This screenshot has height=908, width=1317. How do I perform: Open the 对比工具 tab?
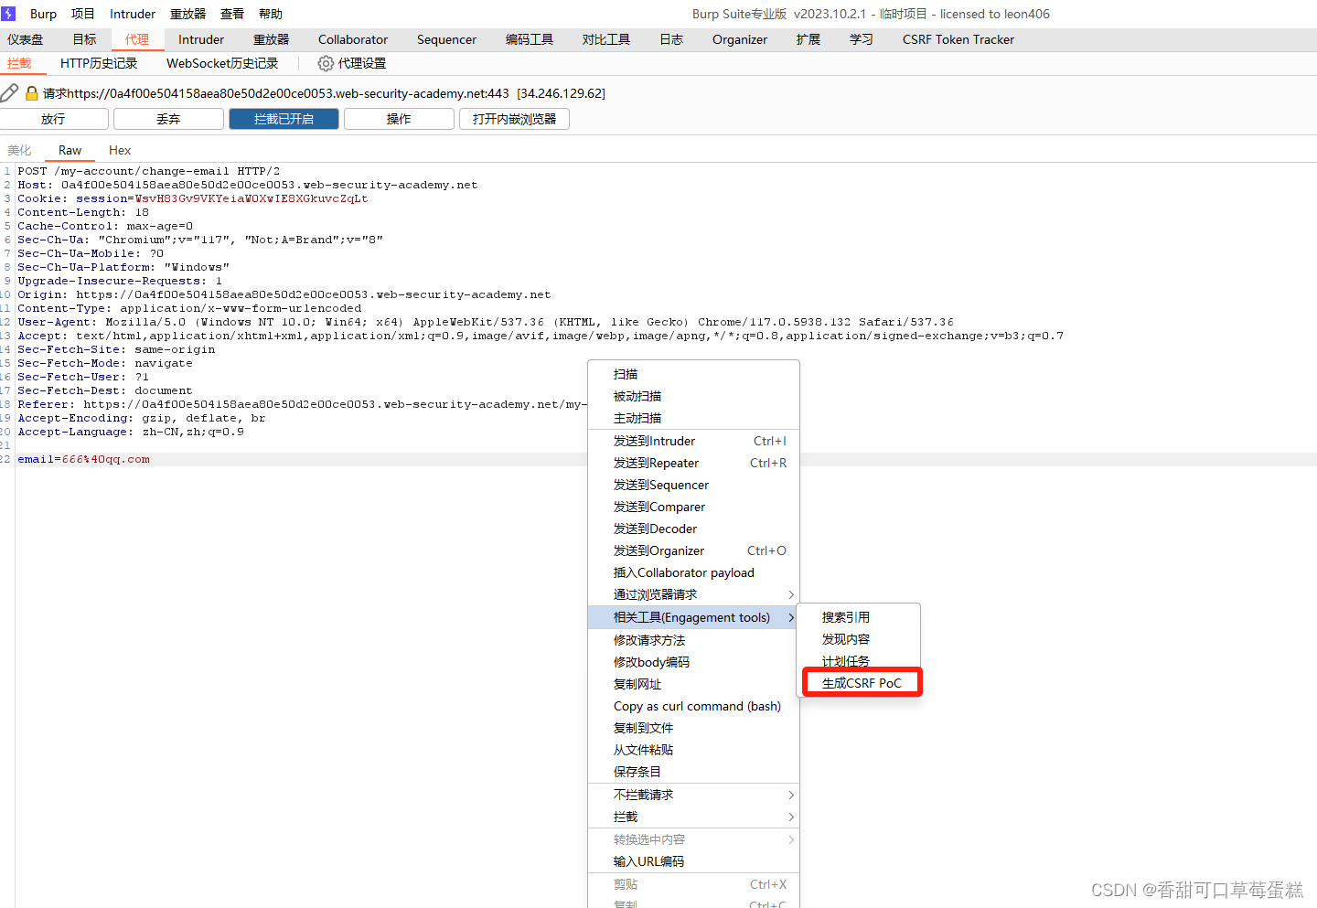[606, 39]
